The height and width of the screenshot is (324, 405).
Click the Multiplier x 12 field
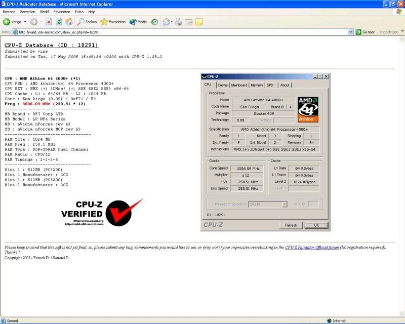(247, 175)
